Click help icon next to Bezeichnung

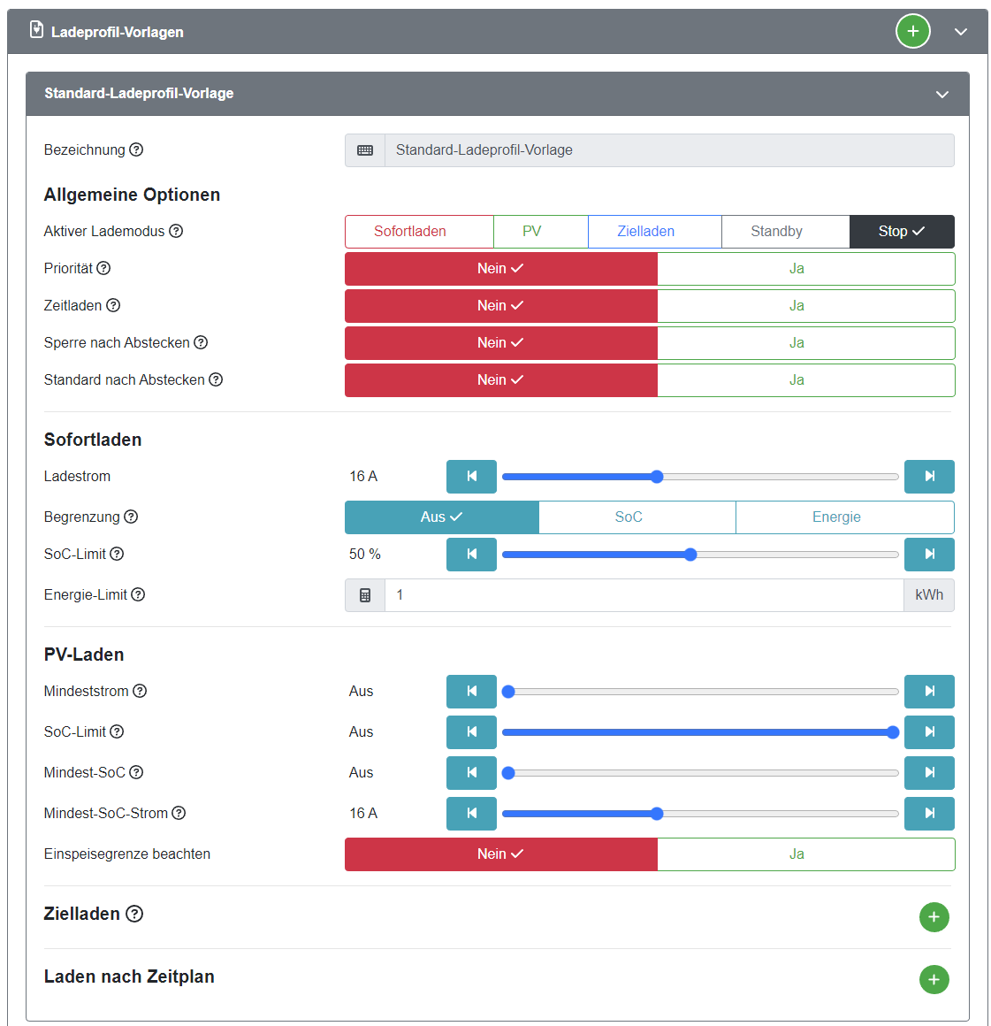[136, 149]
